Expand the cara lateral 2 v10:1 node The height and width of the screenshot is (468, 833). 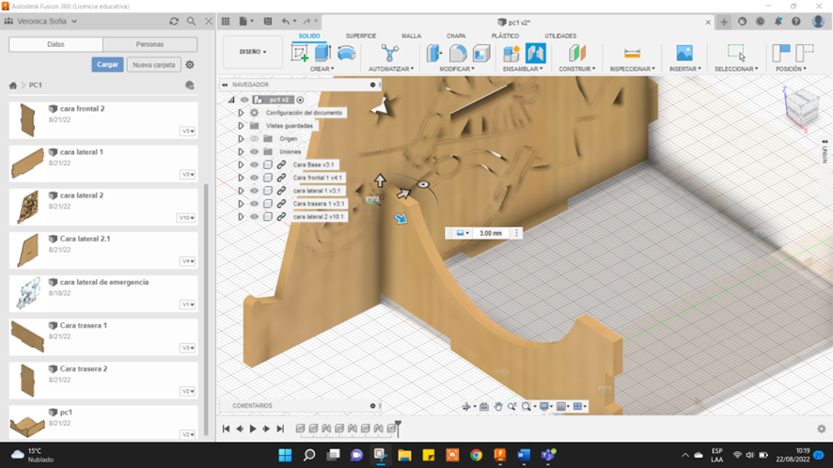coord(241,217)
